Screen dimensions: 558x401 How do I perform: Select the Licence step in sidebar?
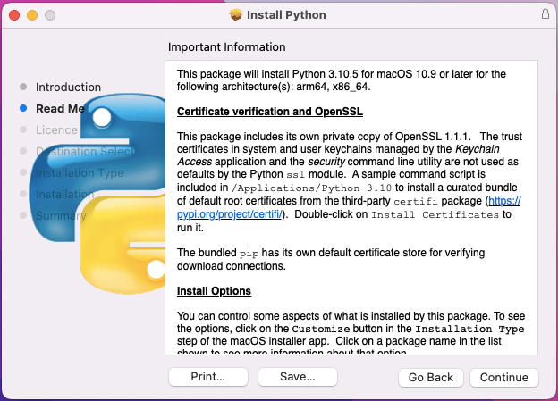point(56,129)
